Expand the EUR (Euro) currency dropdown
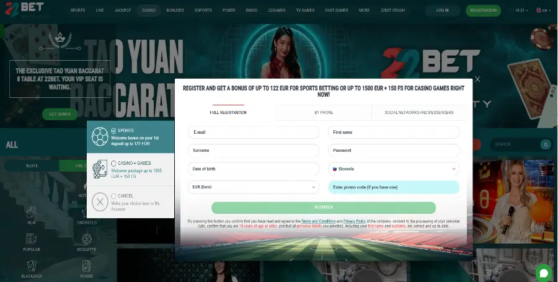 (x=254, y=187)
